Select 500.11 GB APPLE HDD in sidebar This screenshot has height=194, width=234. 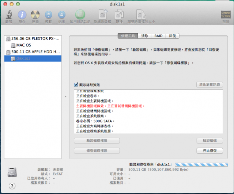[x=33, y=52]
